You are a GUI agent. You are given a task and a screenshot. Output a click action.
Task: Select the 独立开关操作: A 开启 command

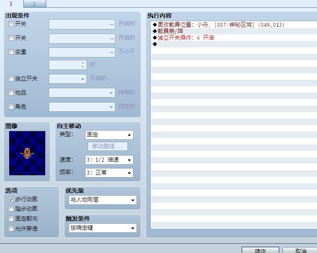click(x=234, y=37)
